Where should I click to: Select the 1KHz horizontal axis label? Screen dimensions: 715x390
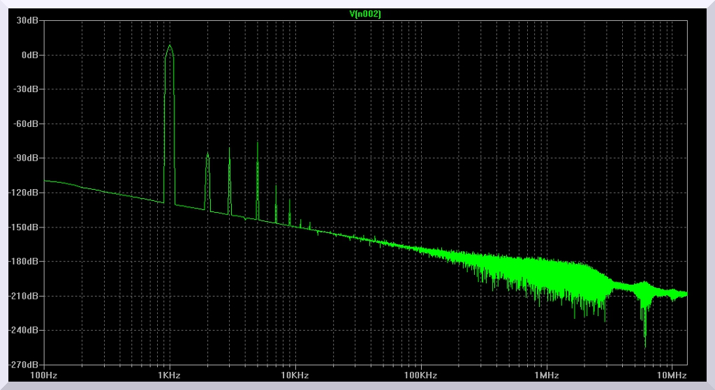169,376
